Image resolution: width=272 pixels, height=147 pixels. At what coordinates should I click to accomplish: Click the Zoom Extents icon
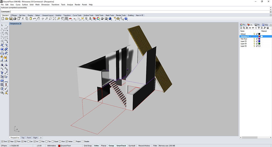[54, 19]
